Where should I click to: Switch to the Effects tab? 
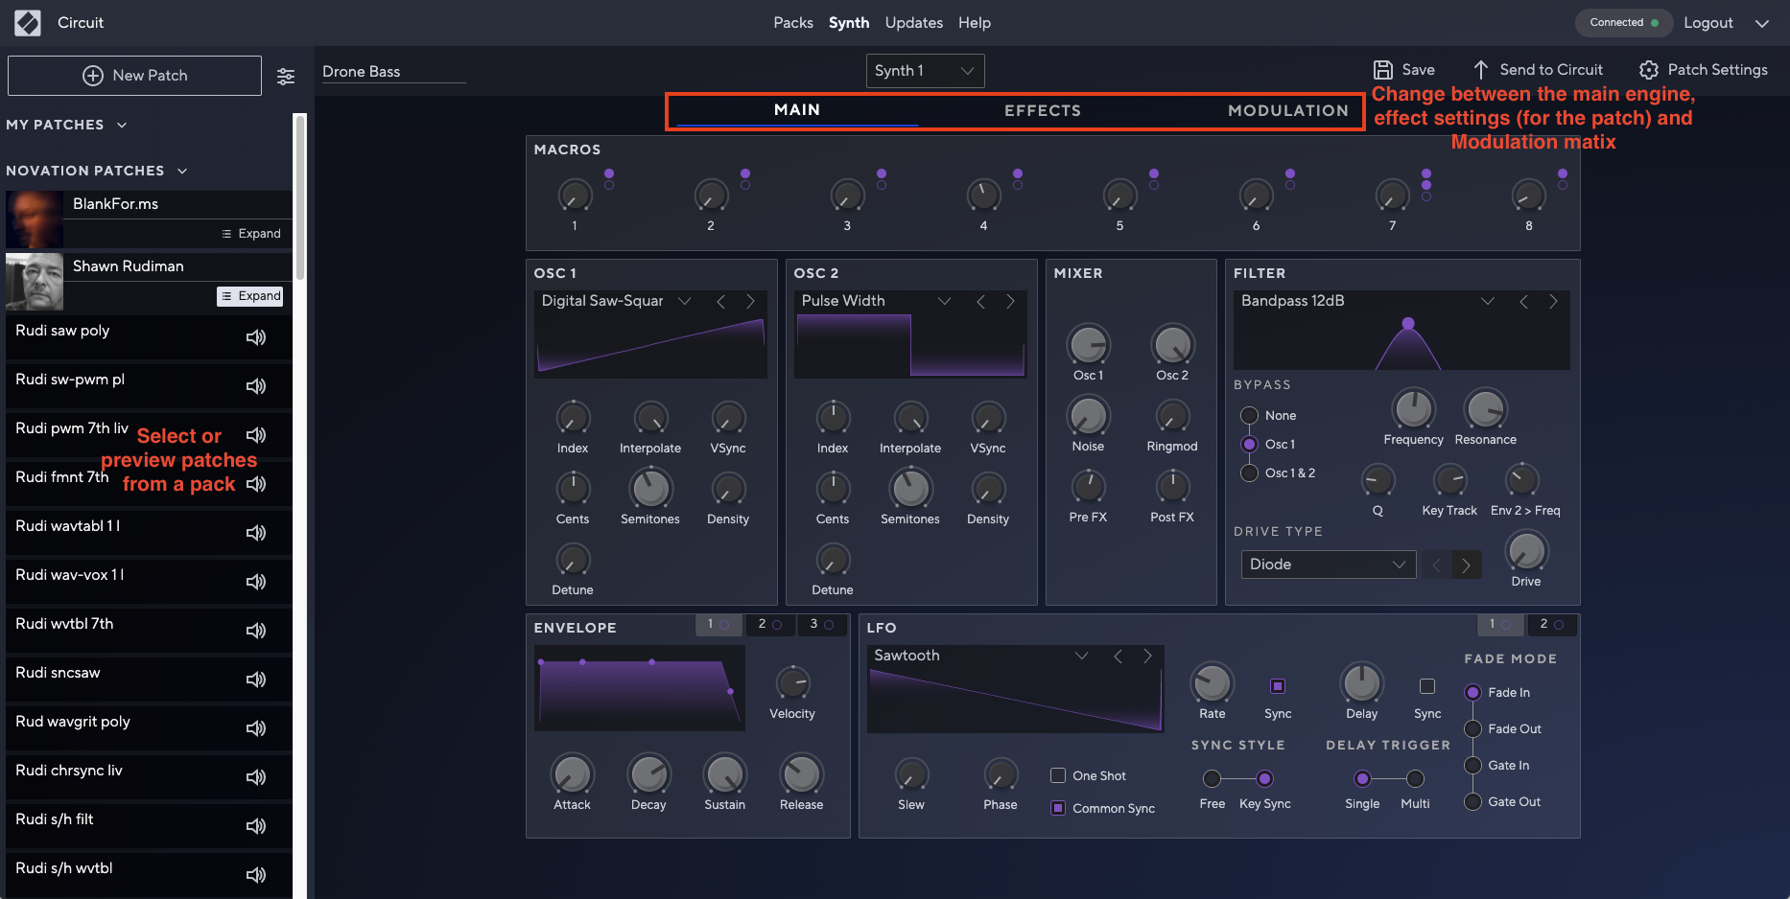click(1043, 110)
